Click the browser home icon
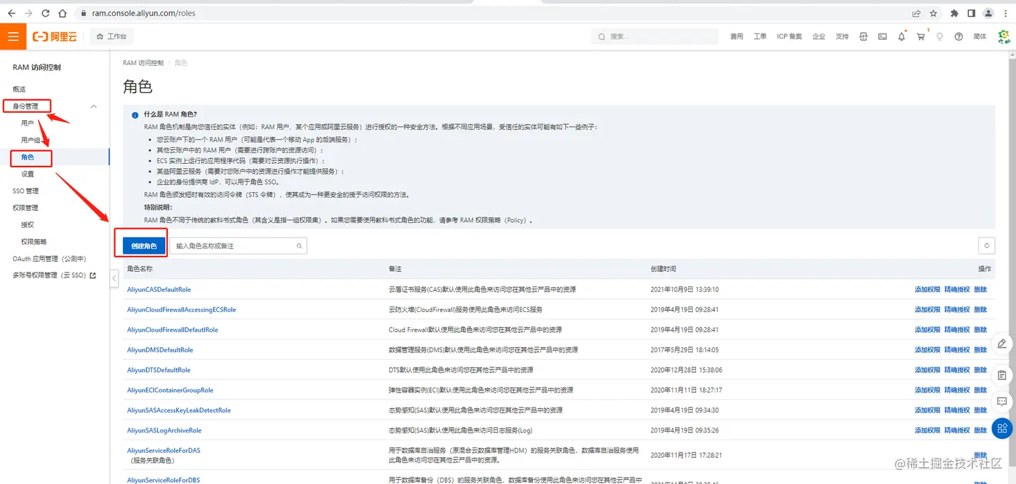Screen dimensions: 1016x484 (x=62, y=13)
